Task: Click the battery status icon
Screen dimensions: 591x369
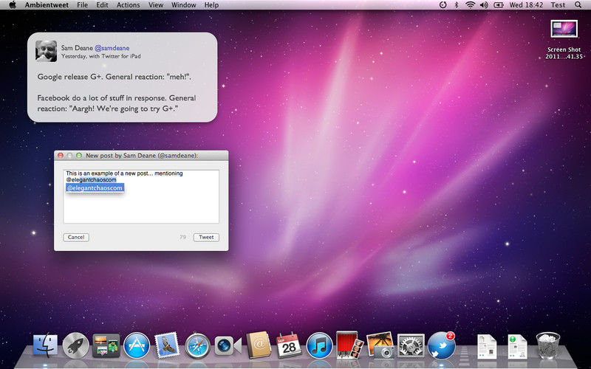Action: point(499,5)
